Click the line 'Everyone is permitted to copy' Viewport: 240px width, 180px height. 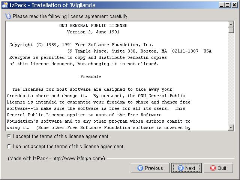click(x=88, y=57)
